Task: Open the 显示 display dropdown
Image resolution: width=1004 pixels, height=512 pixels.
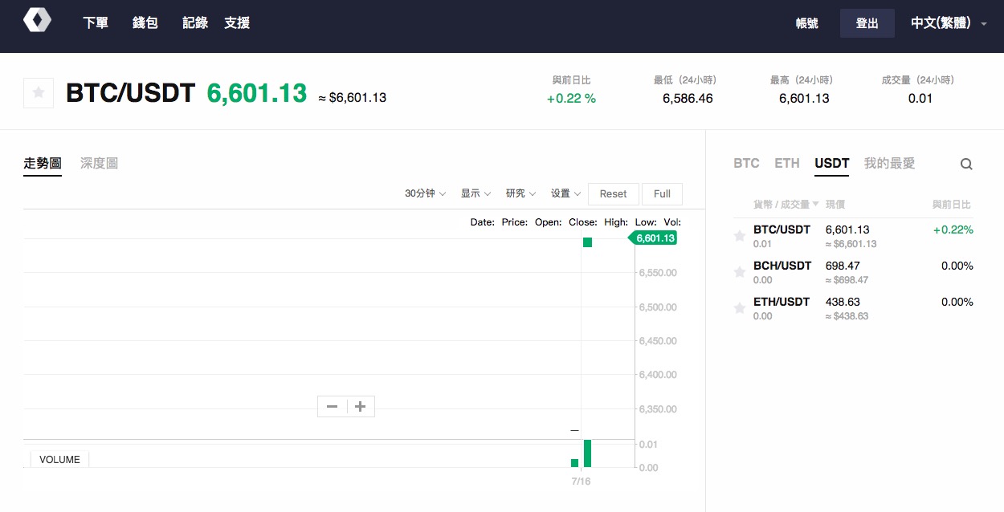Action: coord(475,193)
